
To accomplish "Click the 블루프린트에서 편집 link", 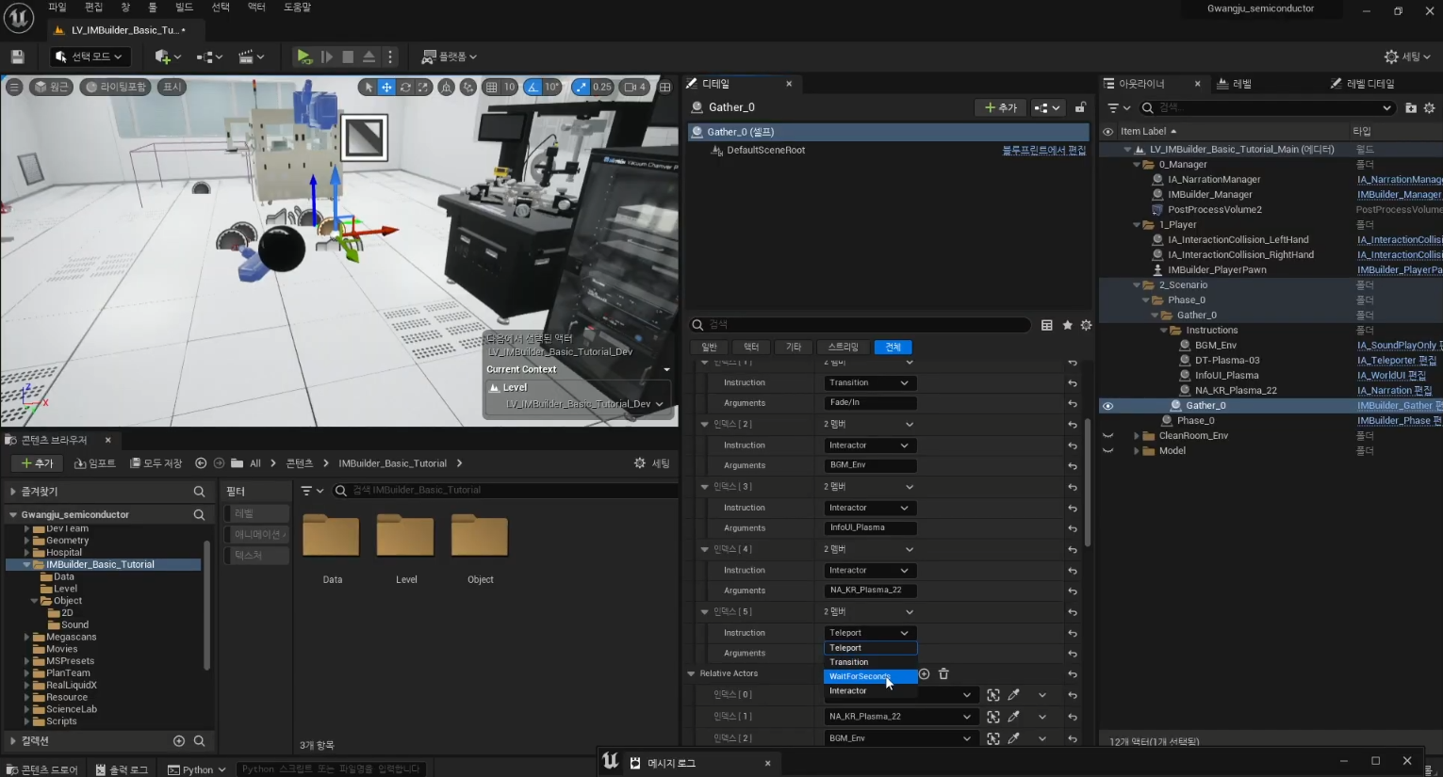I will pos(1043,151).
